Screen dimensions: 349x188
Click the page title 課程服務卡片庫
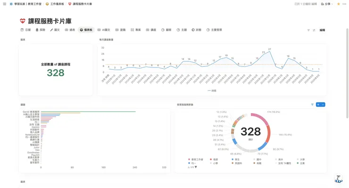(50, 21)
